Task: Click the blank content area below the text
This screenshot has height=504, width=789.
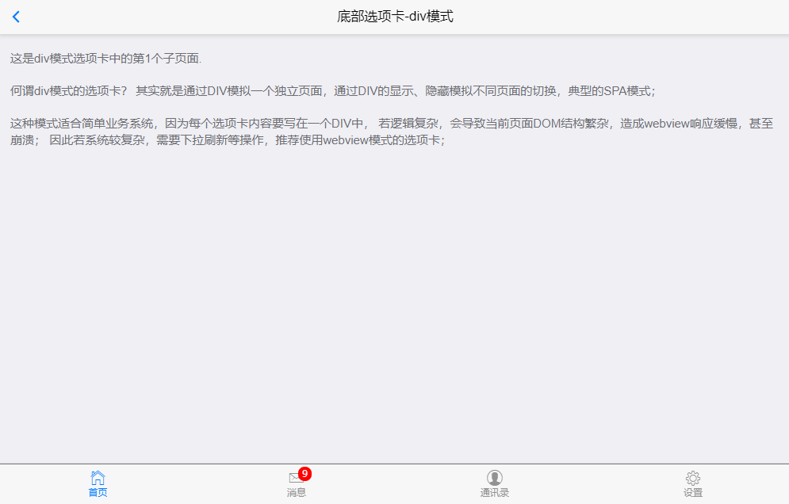Action: click(395, 302)
